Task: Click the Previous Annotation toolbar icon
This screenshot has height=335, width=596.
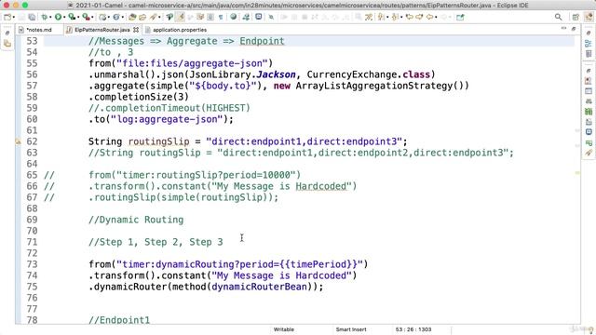Action: (x=395, y=17)
